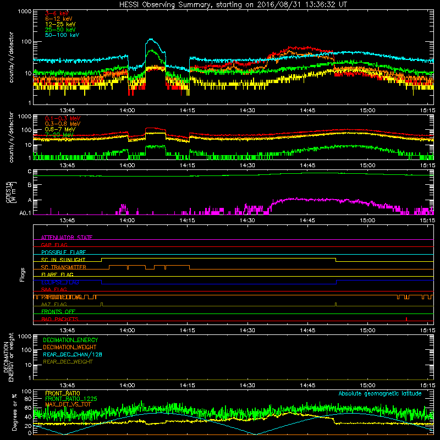440x440 pixels.
Task: Click the A0.1 level label on GOES axis
Action: tap(25, 213)
